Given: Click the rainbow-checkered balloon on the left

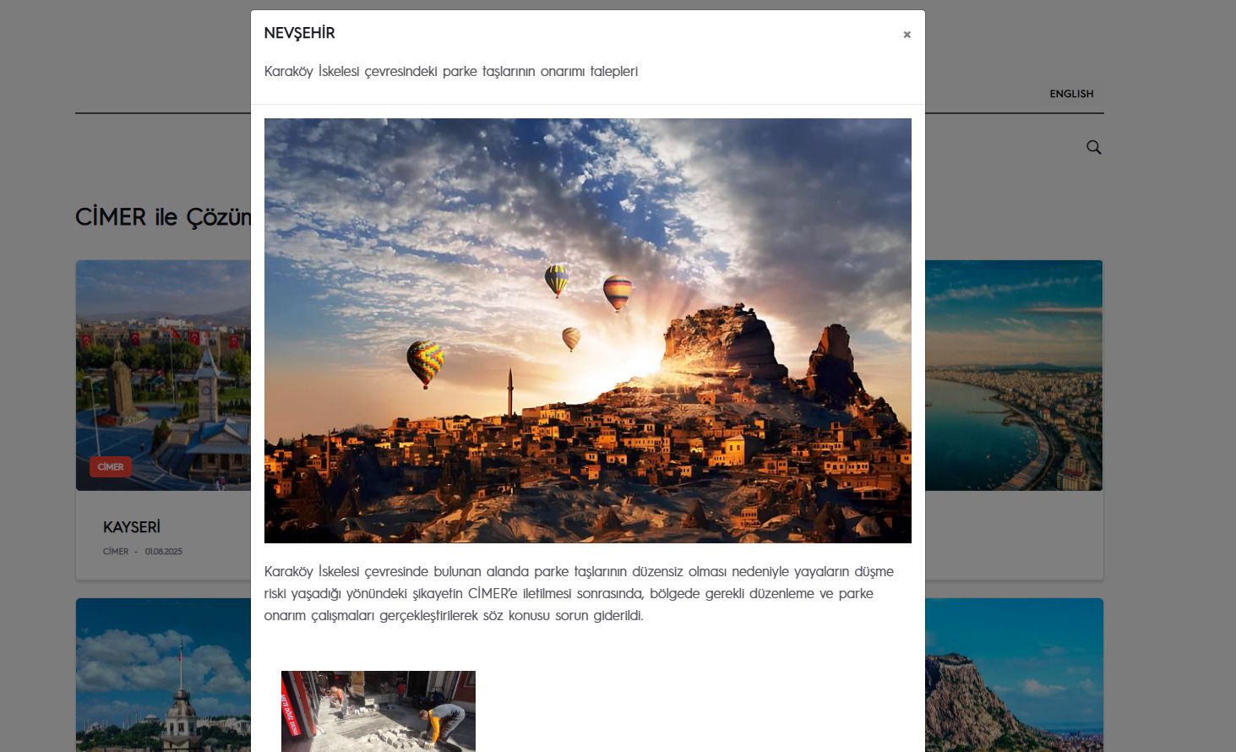Looking at the screenshot, I should [x=425, y=362].
